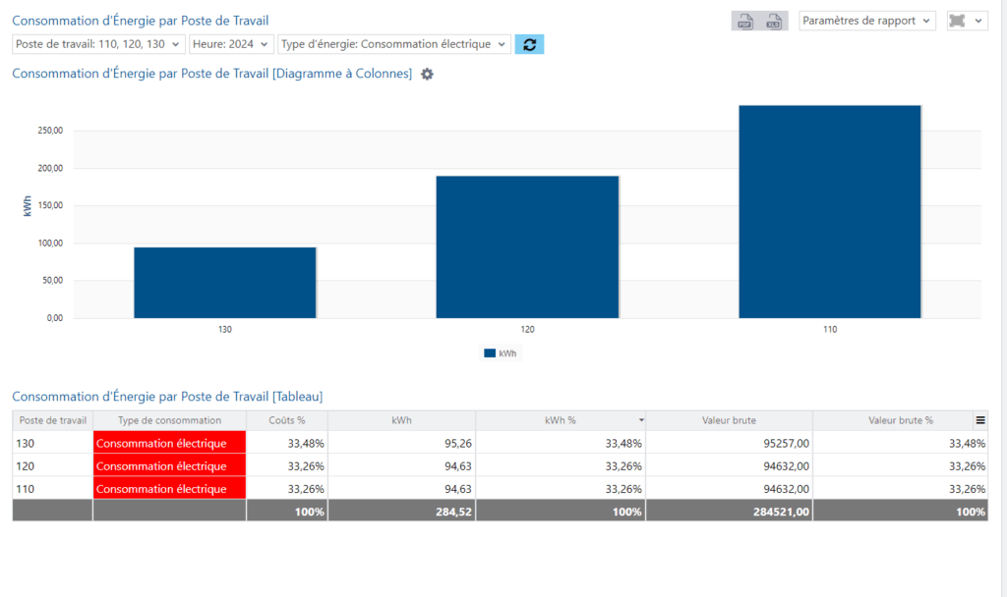Sort by the Valeur brute % column header

tap(901, 420)
